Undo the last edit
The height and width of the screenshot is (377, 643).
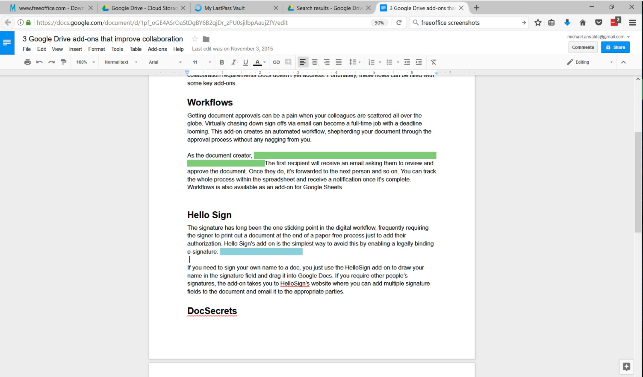[x=39, y=62]
